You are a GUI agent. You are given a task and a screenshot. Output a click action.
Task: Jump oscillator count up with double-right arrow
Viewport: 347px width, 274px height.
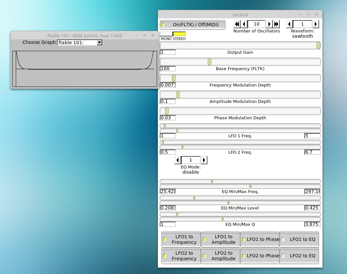click(276, 24)
